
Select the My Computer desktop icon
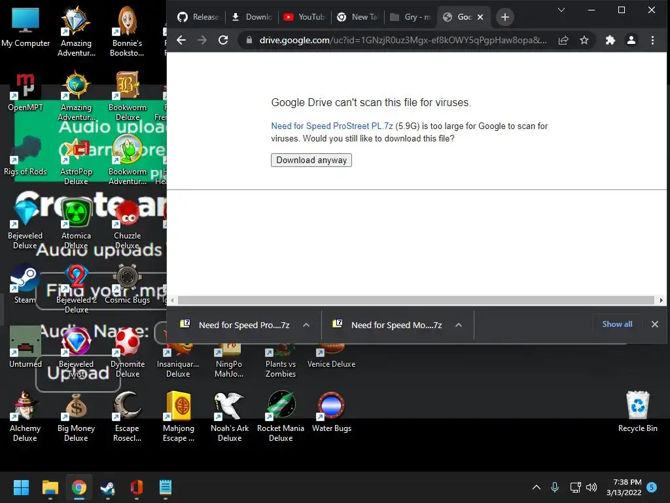26,28
